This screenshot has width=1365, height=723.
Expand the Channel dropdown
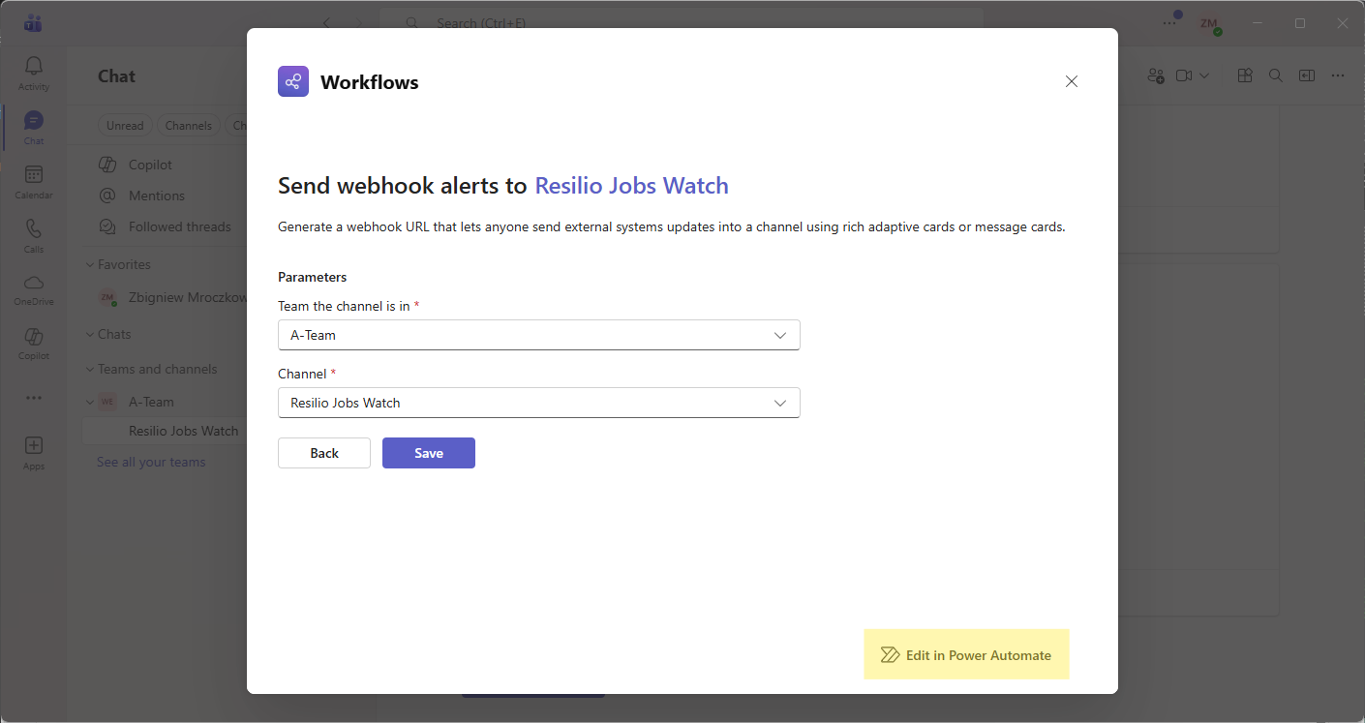538,403
